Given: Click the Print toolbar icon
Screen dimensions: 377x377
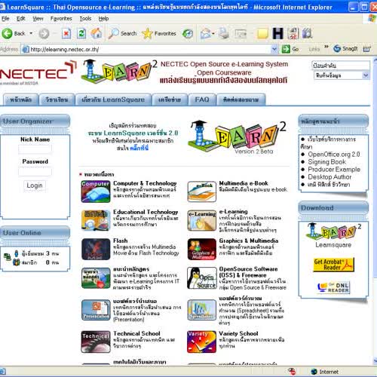Looking at the screenshot, I should coord(223,33).
